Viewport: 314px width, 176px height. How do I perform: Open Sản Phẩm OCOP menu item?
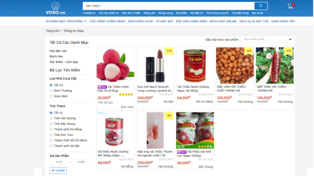click(140, 21)
